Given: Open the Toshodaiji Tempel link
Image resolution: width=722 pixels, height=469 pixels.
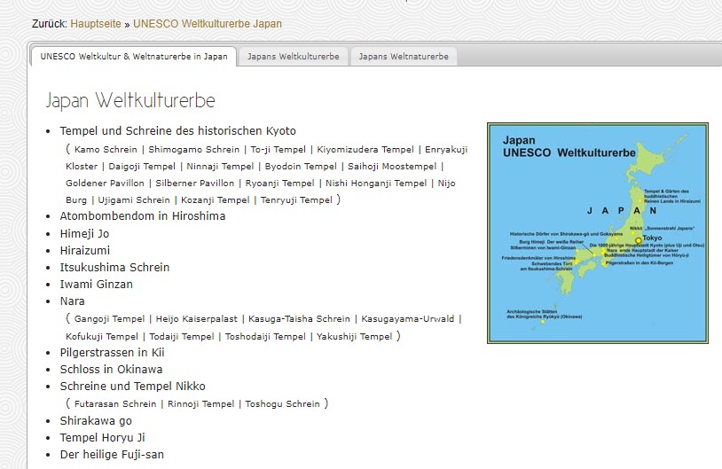Looking at the screenshot, I should [265, 336].
